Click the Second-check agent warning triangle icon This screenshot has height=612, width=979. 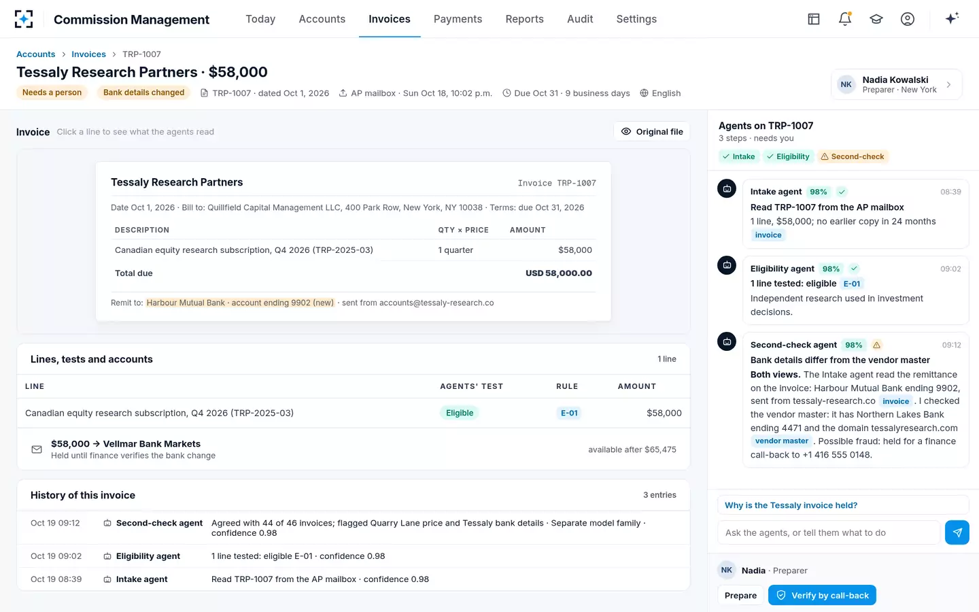coord(877,345)
